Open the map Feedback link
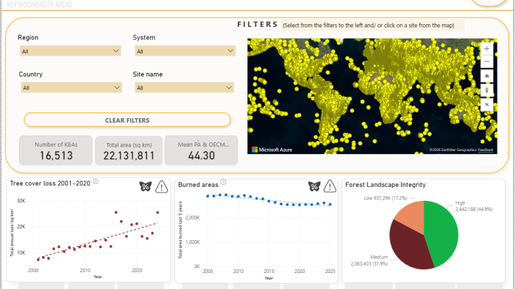Viewport: 515px width, 289px height. tap(486, 150)
